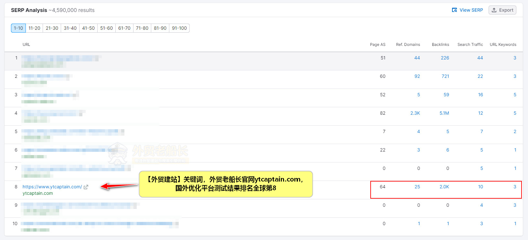The width and height of the screenshot is (528, 240).
Task: Click the SERP Analysis heading
Action: [29, 10]
